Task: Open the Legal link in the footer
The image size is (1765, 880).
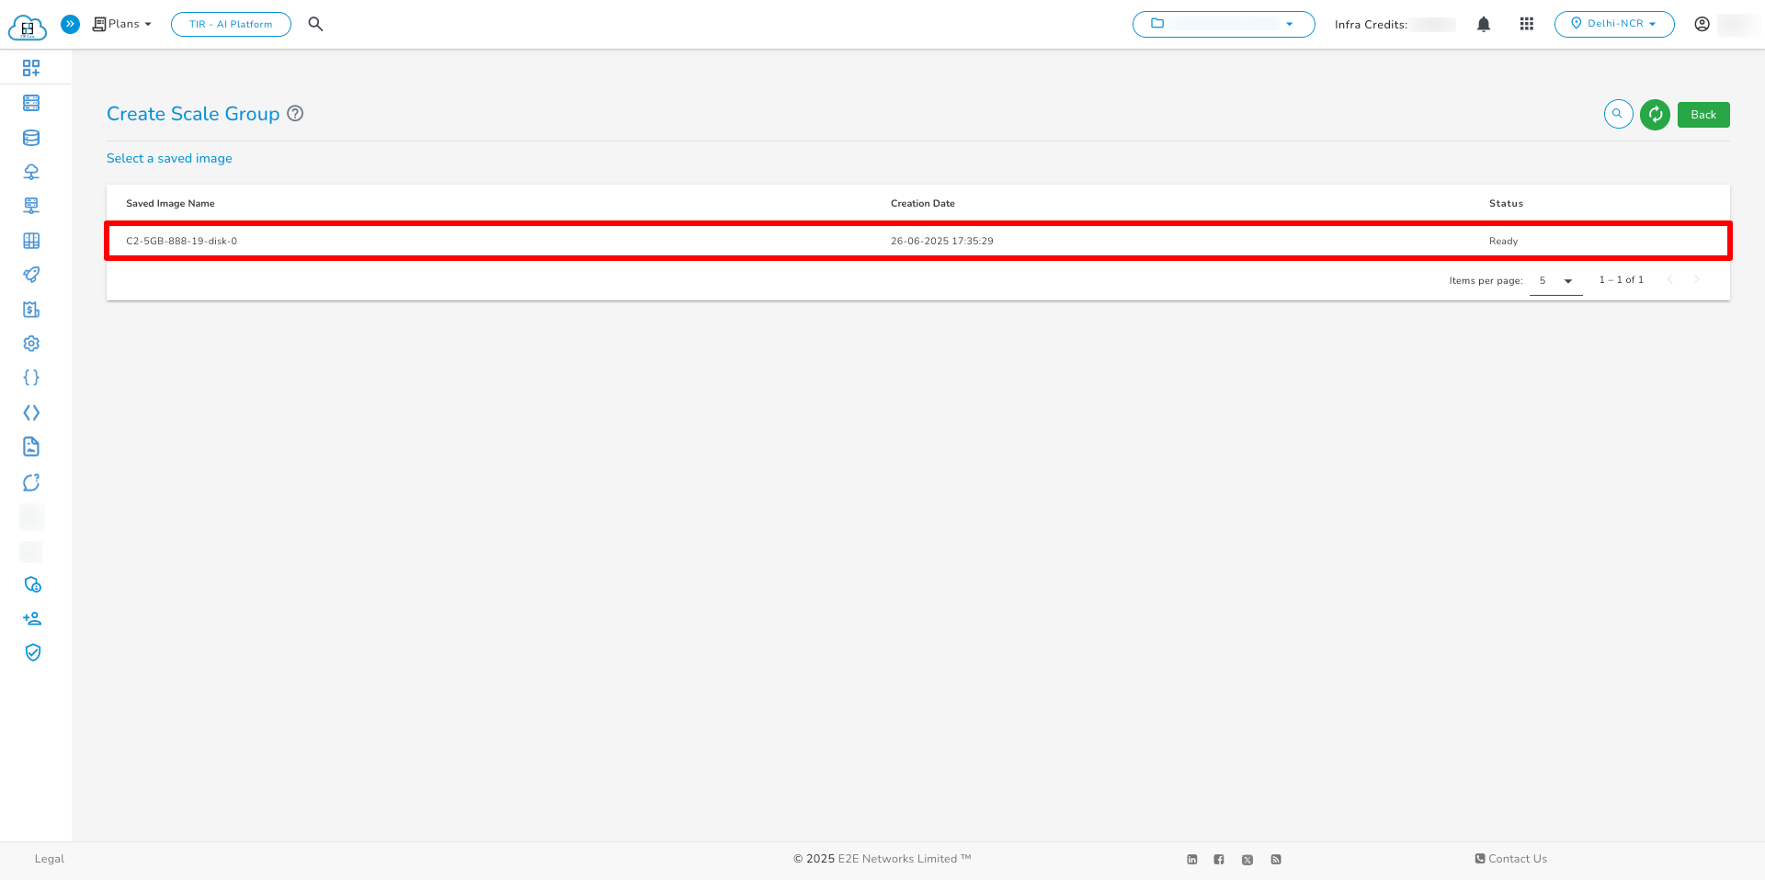Action: tap(49, 859)
